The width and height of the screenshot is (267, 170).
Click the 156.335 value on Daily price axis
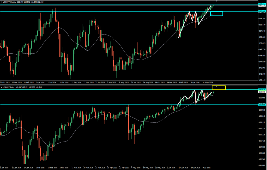(262, 134)
